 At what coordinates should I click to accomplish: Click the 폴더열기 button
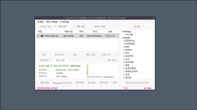tap(92, 82)
